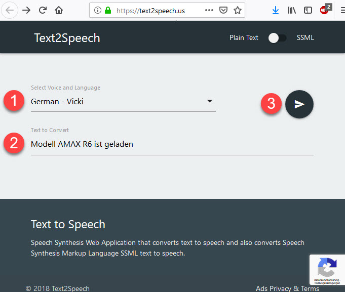
Task: Click into the Text to Convert field
Action: tap(172, 144)
